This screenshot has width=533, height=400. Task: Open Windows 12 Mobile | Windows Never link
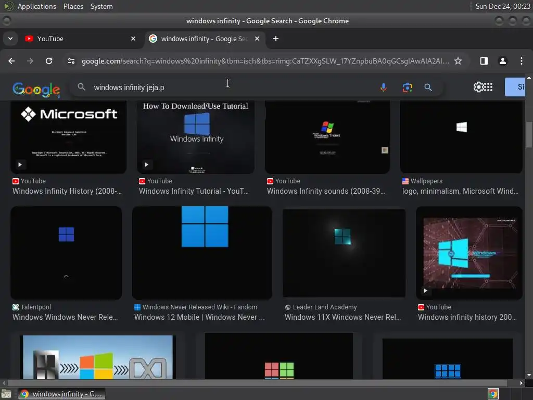199,317
